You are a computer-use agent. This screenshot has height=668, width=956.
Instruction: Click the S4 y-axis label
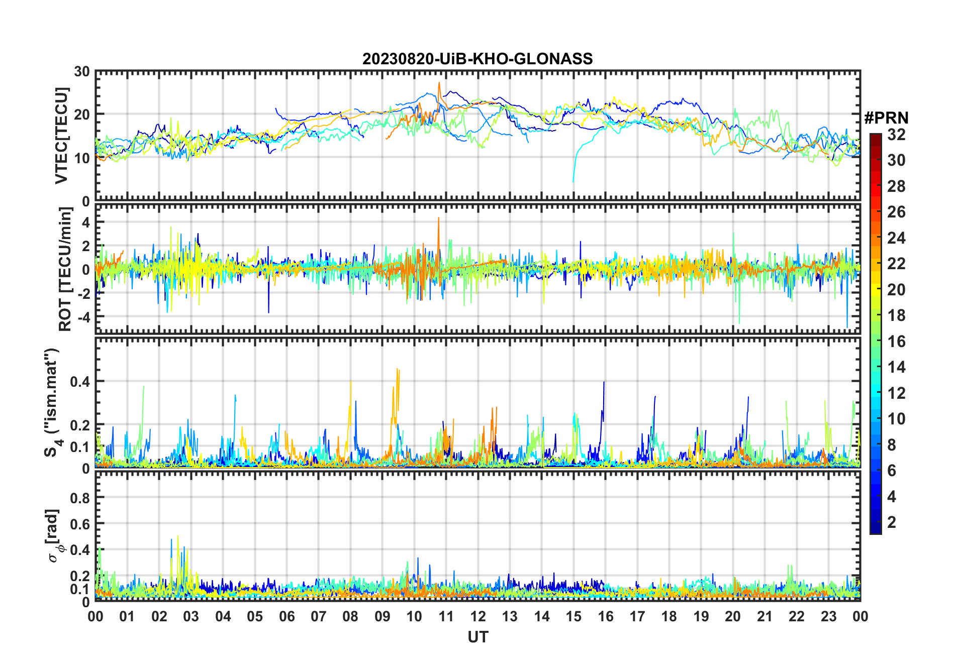(x=52, y=403)
